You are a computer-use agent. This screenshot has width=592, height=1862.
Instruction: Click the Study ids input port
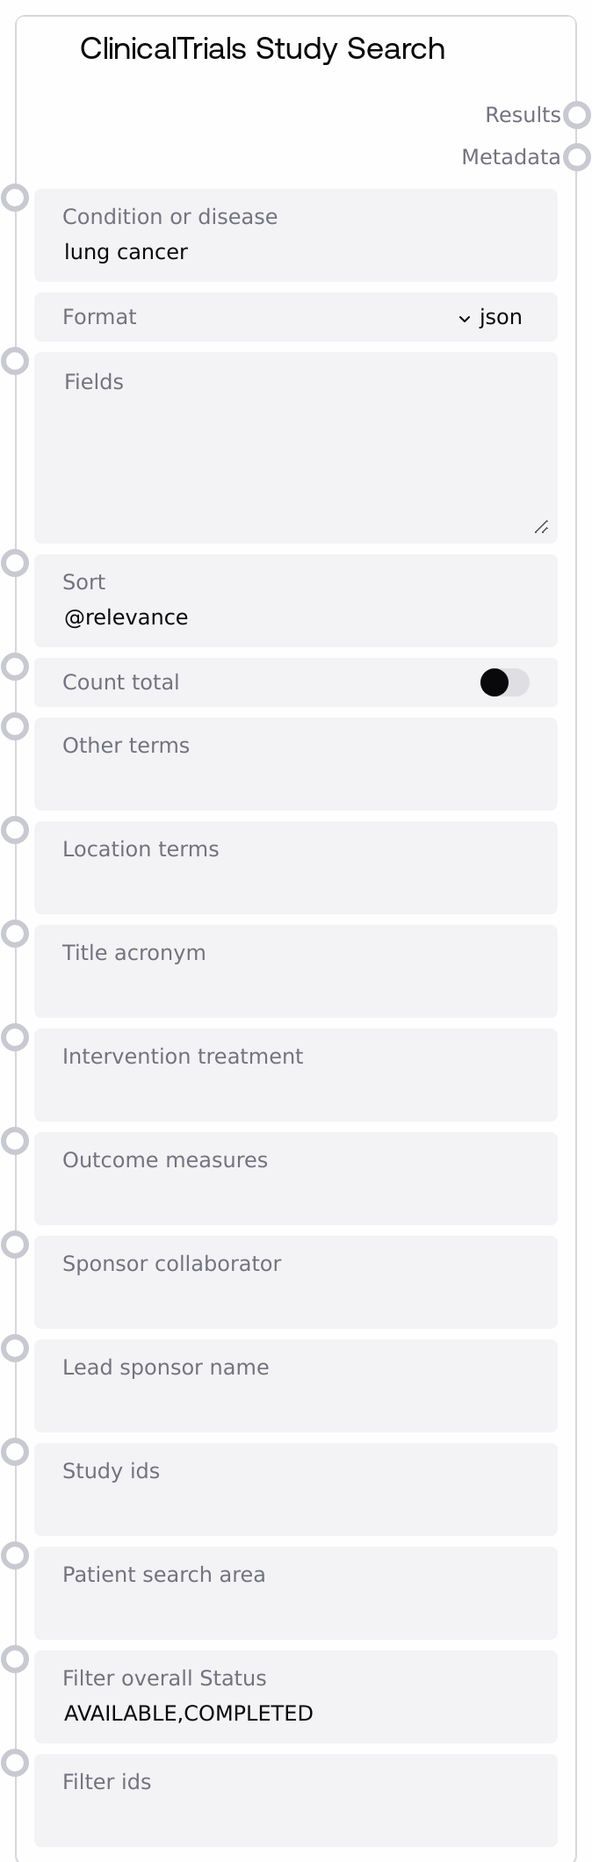[x=15, y=1452]
